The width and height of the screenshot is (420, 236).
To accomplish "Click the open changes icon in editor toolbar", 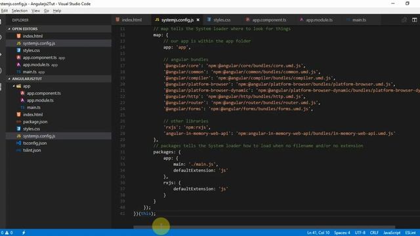I will [404, 20].
